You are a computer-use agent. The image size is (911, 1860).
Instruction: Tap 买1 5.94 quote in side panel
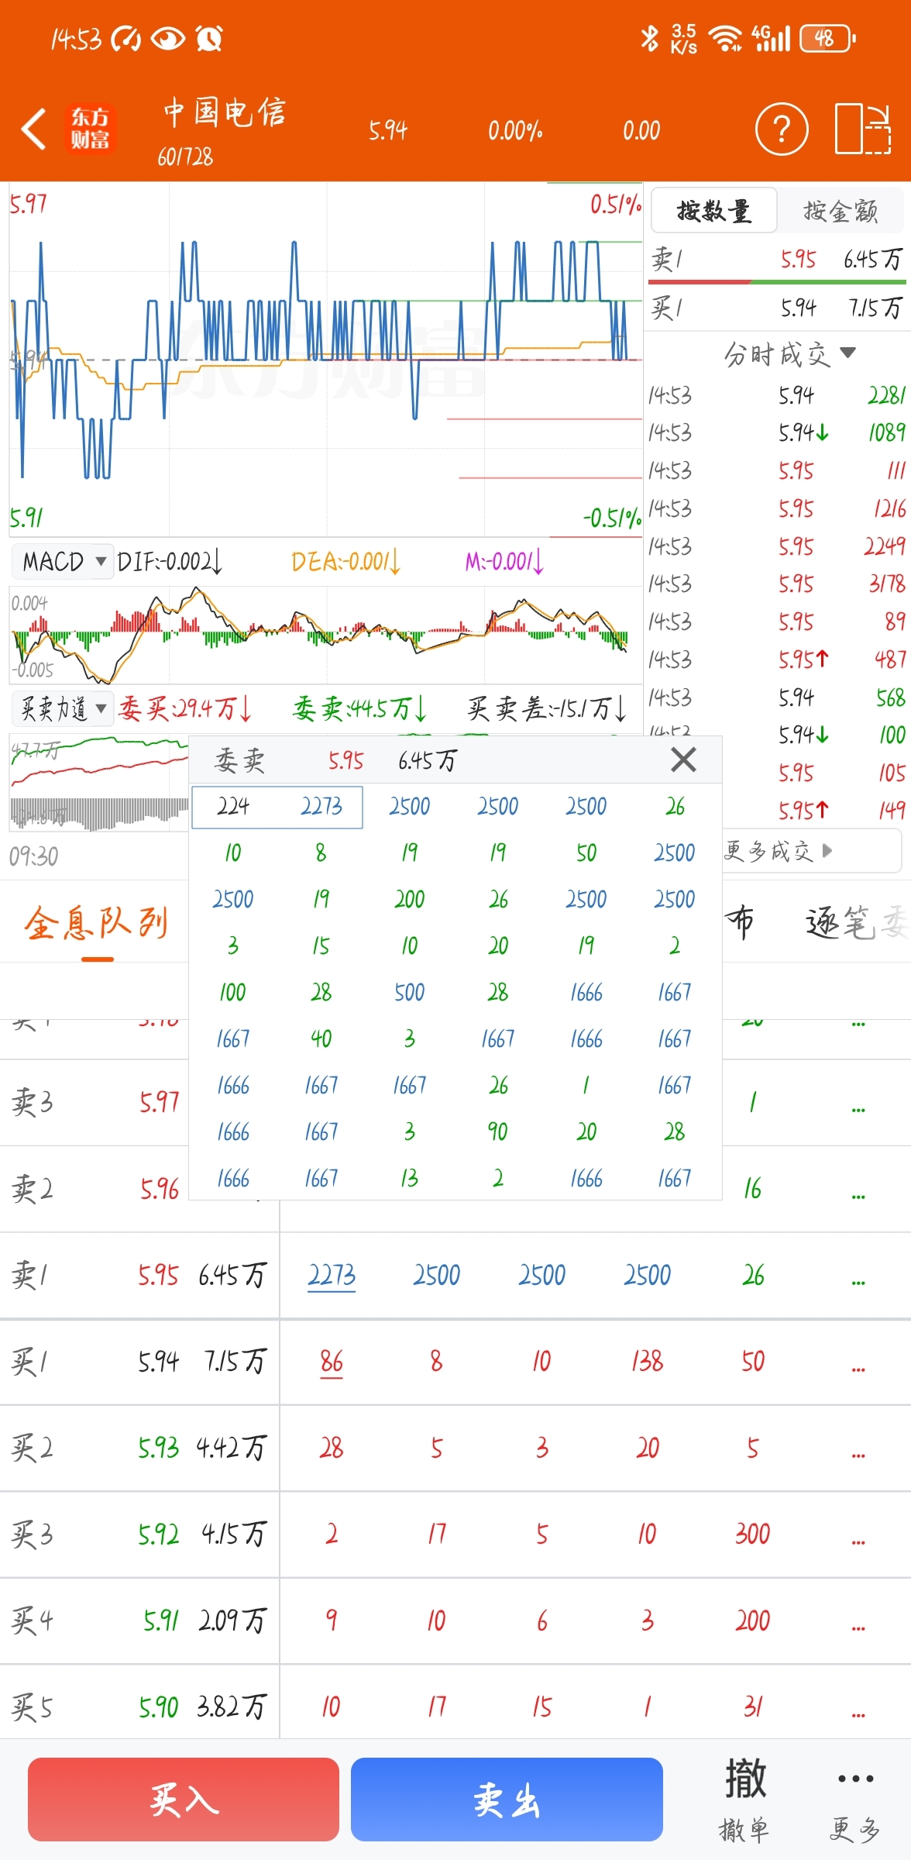(777, 308)
